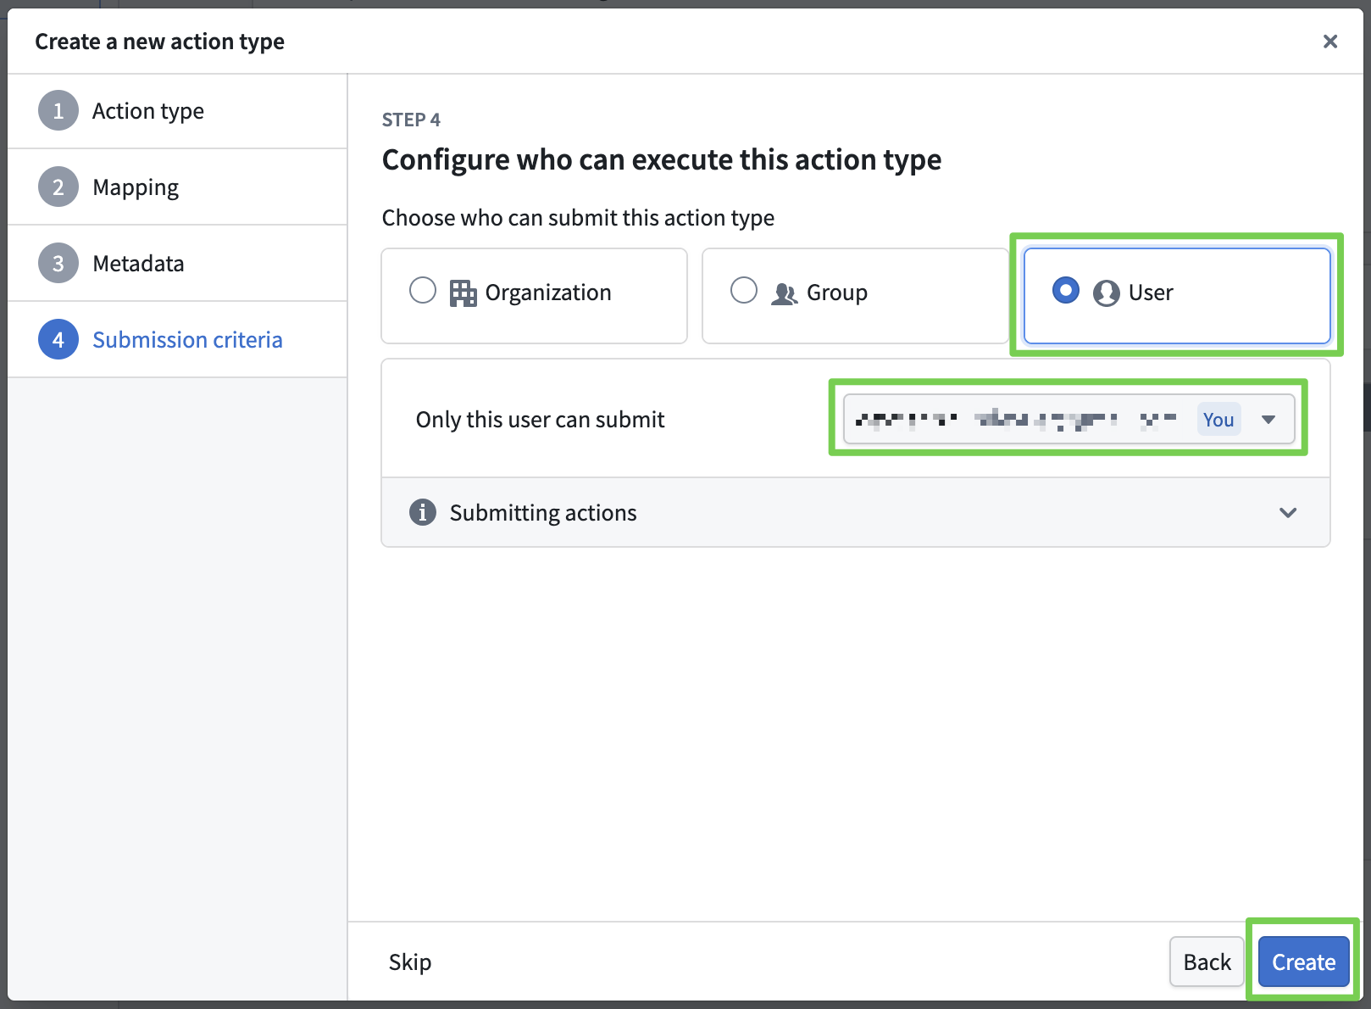The height and width of the screenshot is (1009, 1371).
Task: Click the step 2 number circle
Action: click(x=58, y=187)
